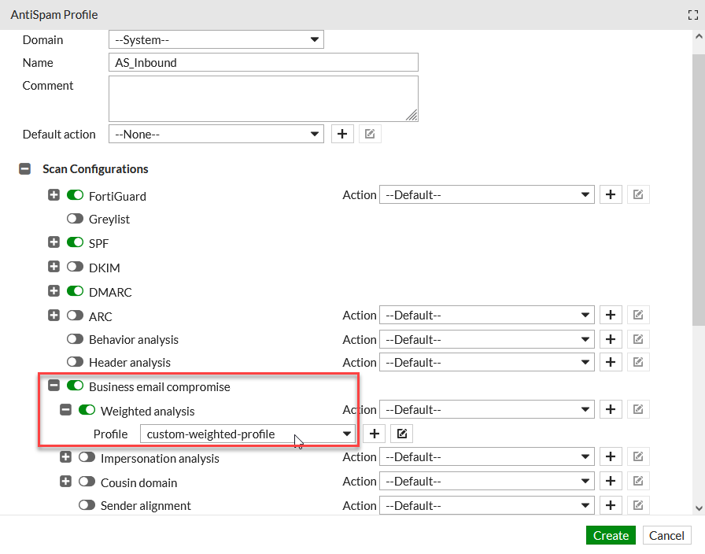Enable the DKIM scan toggle
This screenshot has height=554, width=705.
tap(75, 267)
